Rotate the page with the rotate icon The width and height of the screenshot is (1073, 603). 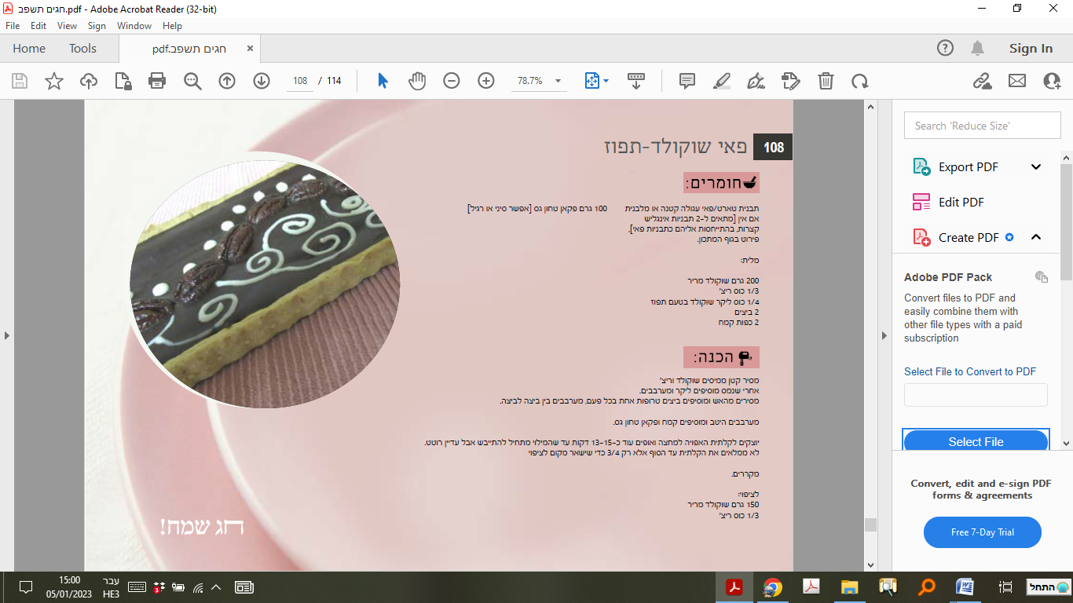pos(860,81)
